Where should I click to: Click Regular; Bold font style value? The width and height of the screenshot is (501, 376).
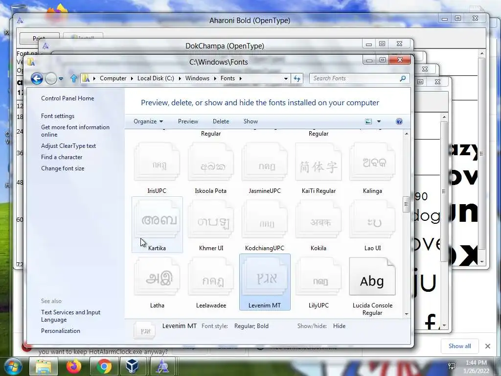point(251,326)
